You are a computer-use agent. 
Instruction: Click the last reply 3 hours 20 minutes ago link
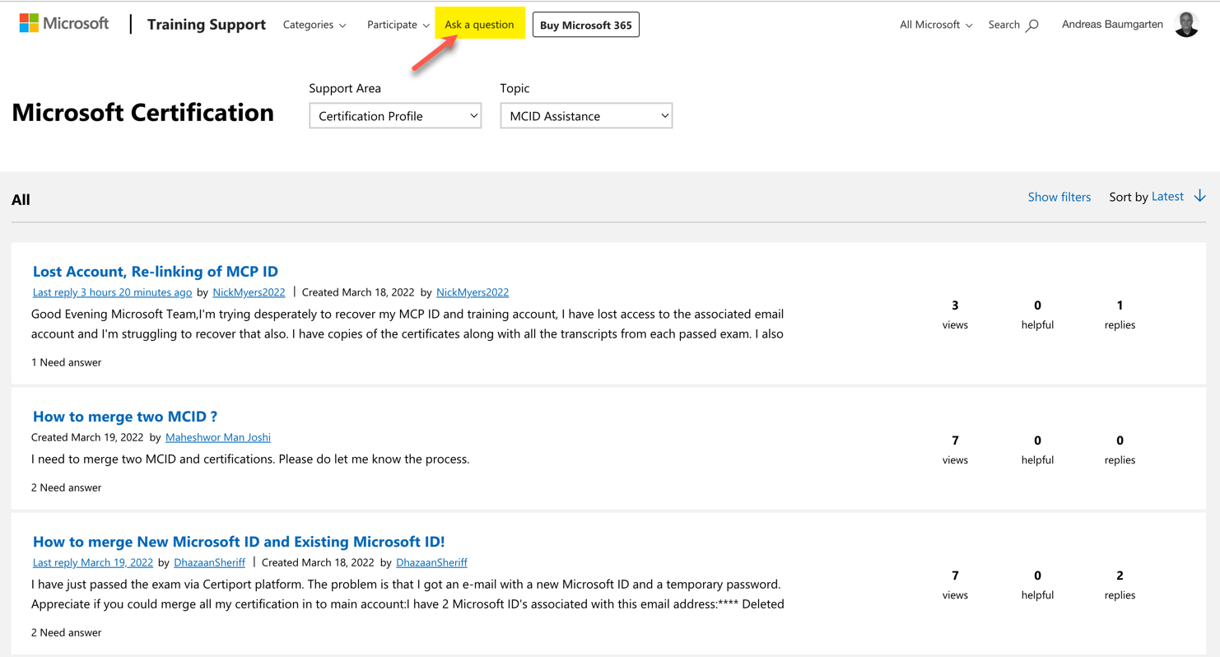point(112,292)
